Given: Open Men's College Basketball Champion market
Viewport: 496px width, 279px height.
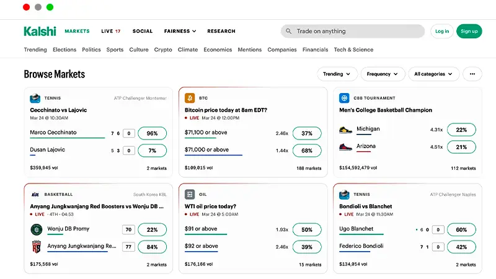Looking at the screenshot, I should (386, 110).
